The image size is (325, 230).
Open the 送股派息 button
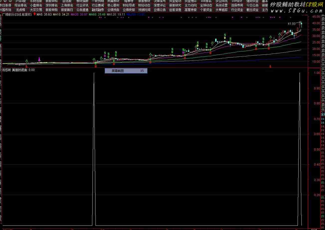click(175, 10)
